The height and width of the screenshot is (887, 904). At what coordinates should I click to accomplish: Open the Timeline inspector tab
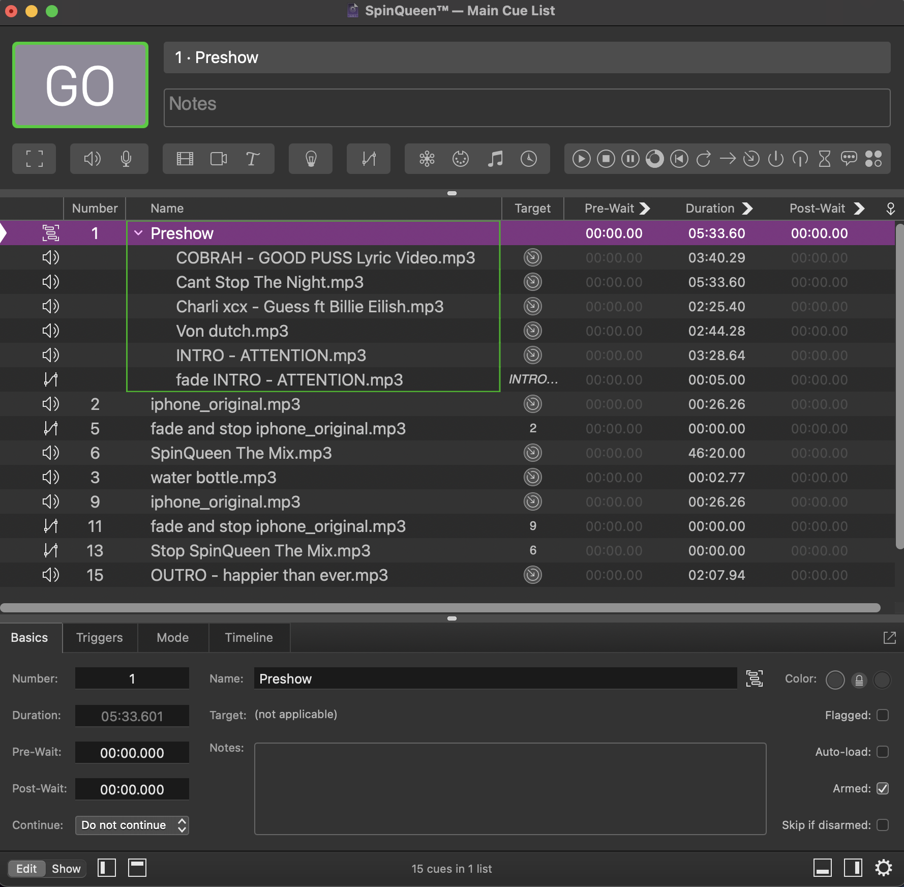pyautogui.click(x=249, y=638)
